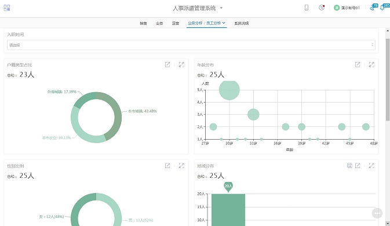This screenshot has height=226, width=390.
Task: Expand the 人事派遣管理系统 title dropdown arrow
Action: coord(221,8)
